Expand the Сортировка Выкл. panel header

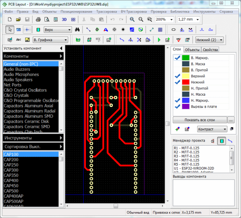tap(33, 147)
